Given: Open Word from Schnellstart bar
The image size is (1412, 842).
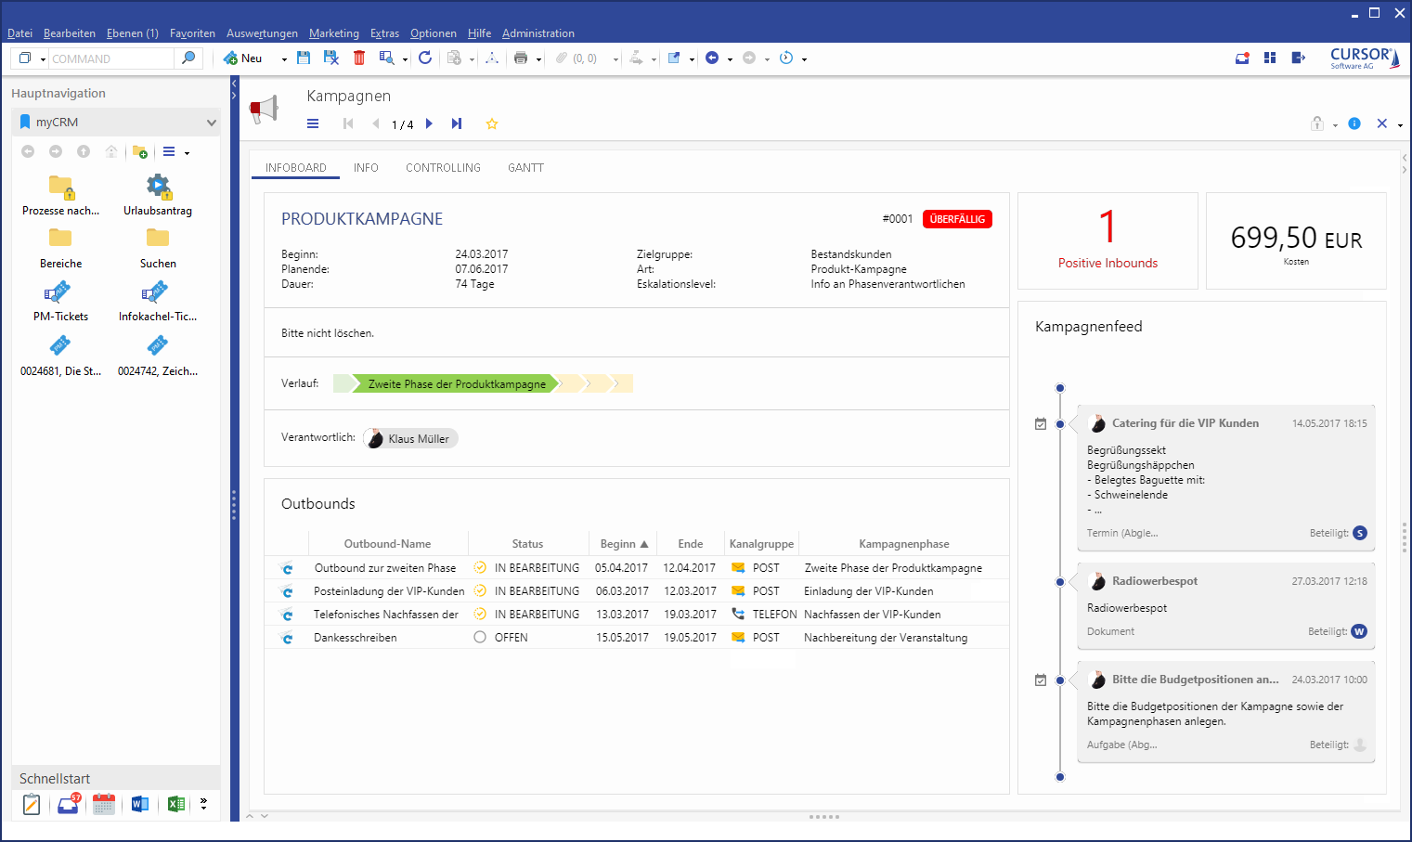Looking at the screenshot, I should click(140, 804).
